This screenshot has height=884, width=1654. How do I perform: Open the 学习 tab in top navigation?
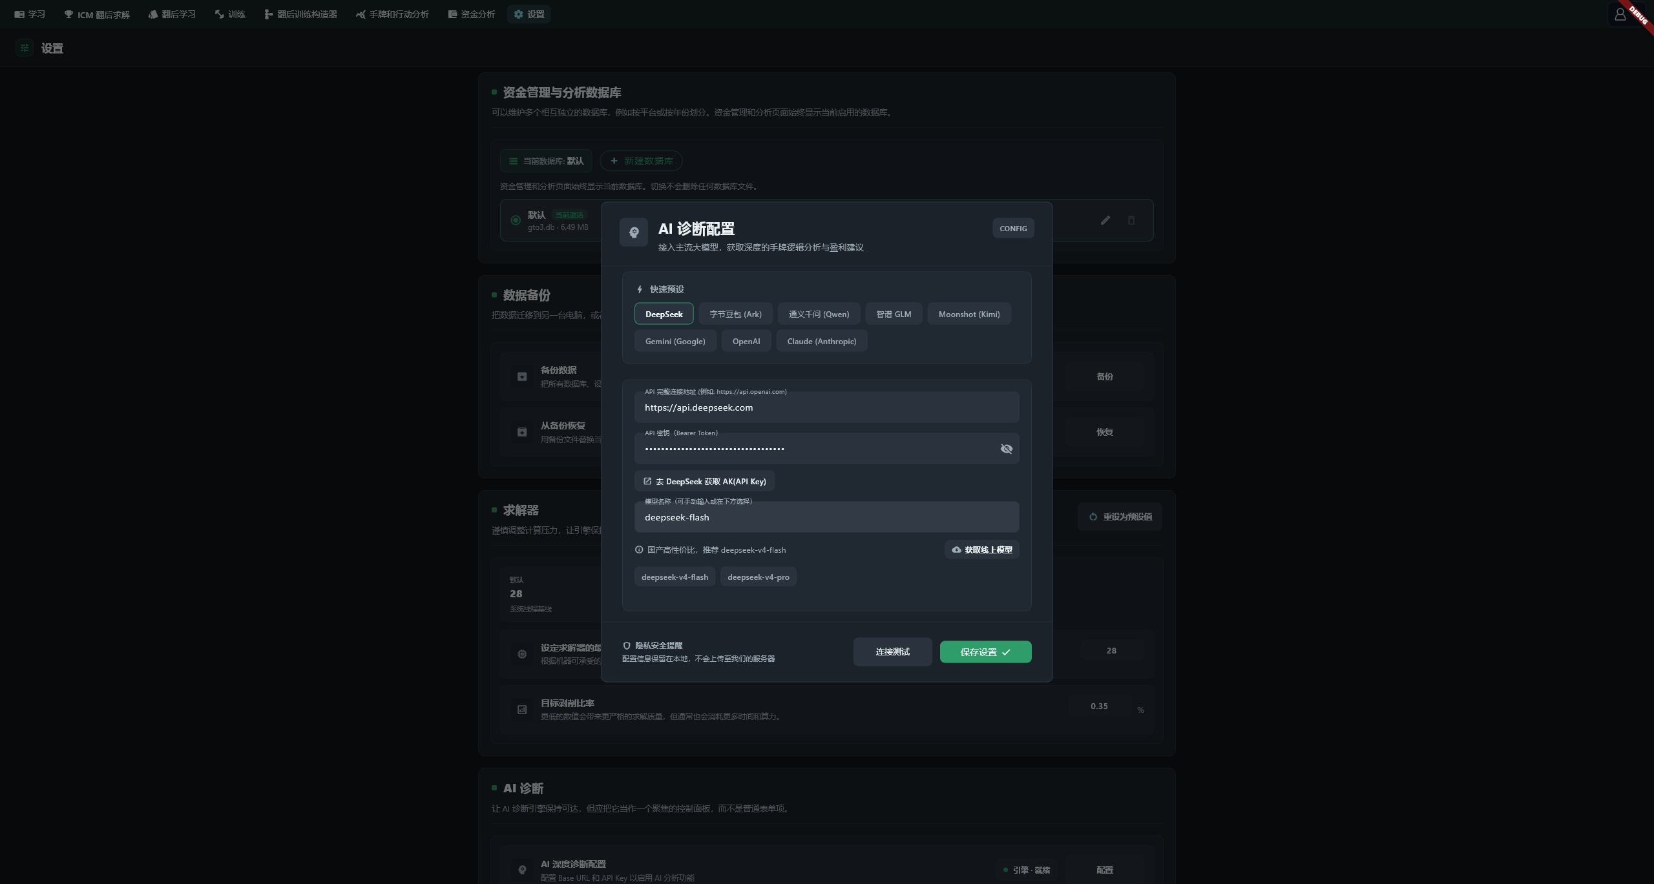pyautogui.click(x=30, y=14)
